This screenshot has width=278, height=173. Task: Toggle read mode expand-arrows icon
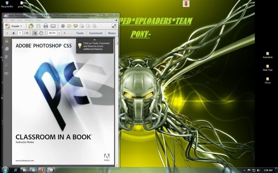tap(114, 26)
